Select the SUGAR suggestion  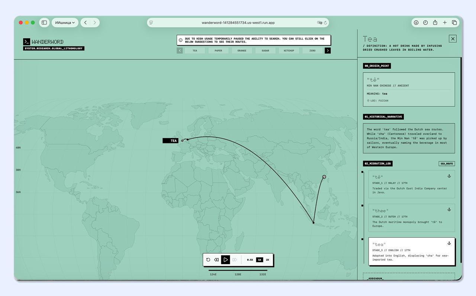point(265,51)
